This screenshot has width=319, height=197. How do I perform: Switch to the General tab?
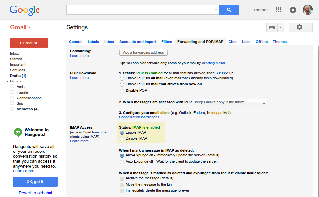(75, 42)
